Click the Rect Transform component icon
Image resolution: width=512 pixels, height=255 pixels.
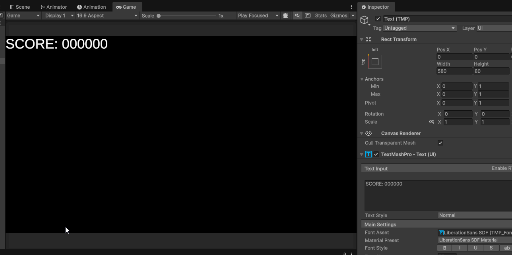[368, 39]
